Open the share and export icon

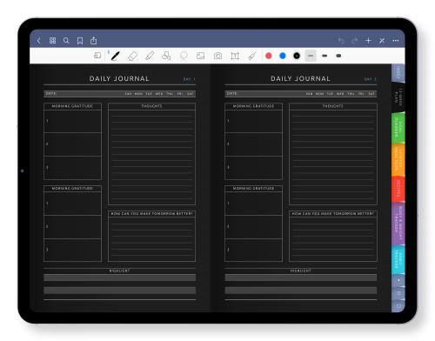93,41
